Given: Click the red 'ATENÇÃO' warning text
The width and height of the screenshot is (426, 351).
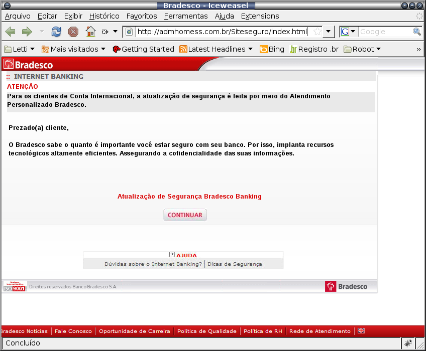Looking at the screenshot, I should pyautogui.click(x=23, y=87).
